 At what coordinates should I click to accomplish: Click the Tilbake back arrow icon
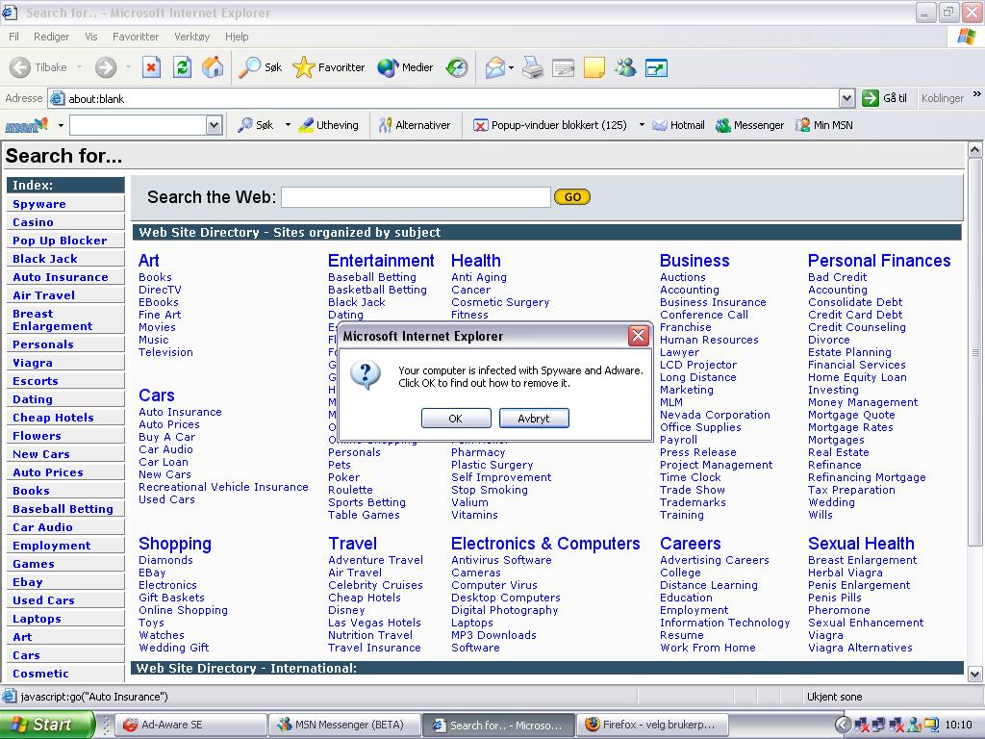pos(20,67)
